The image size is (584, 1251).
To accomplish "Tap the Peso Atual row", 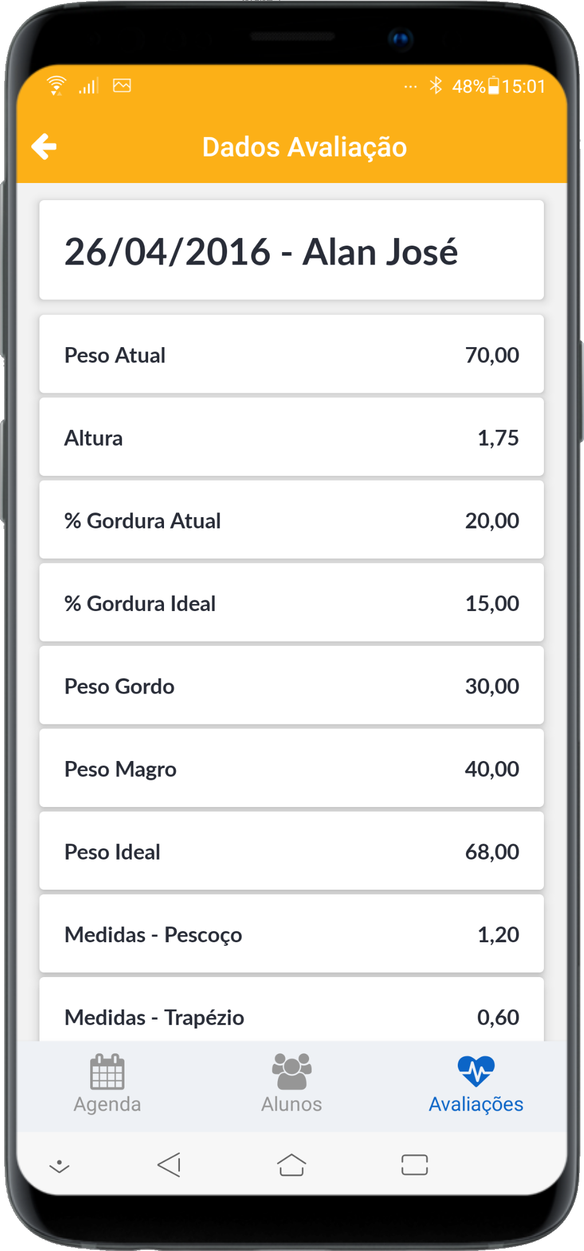I will pos(291,355).
